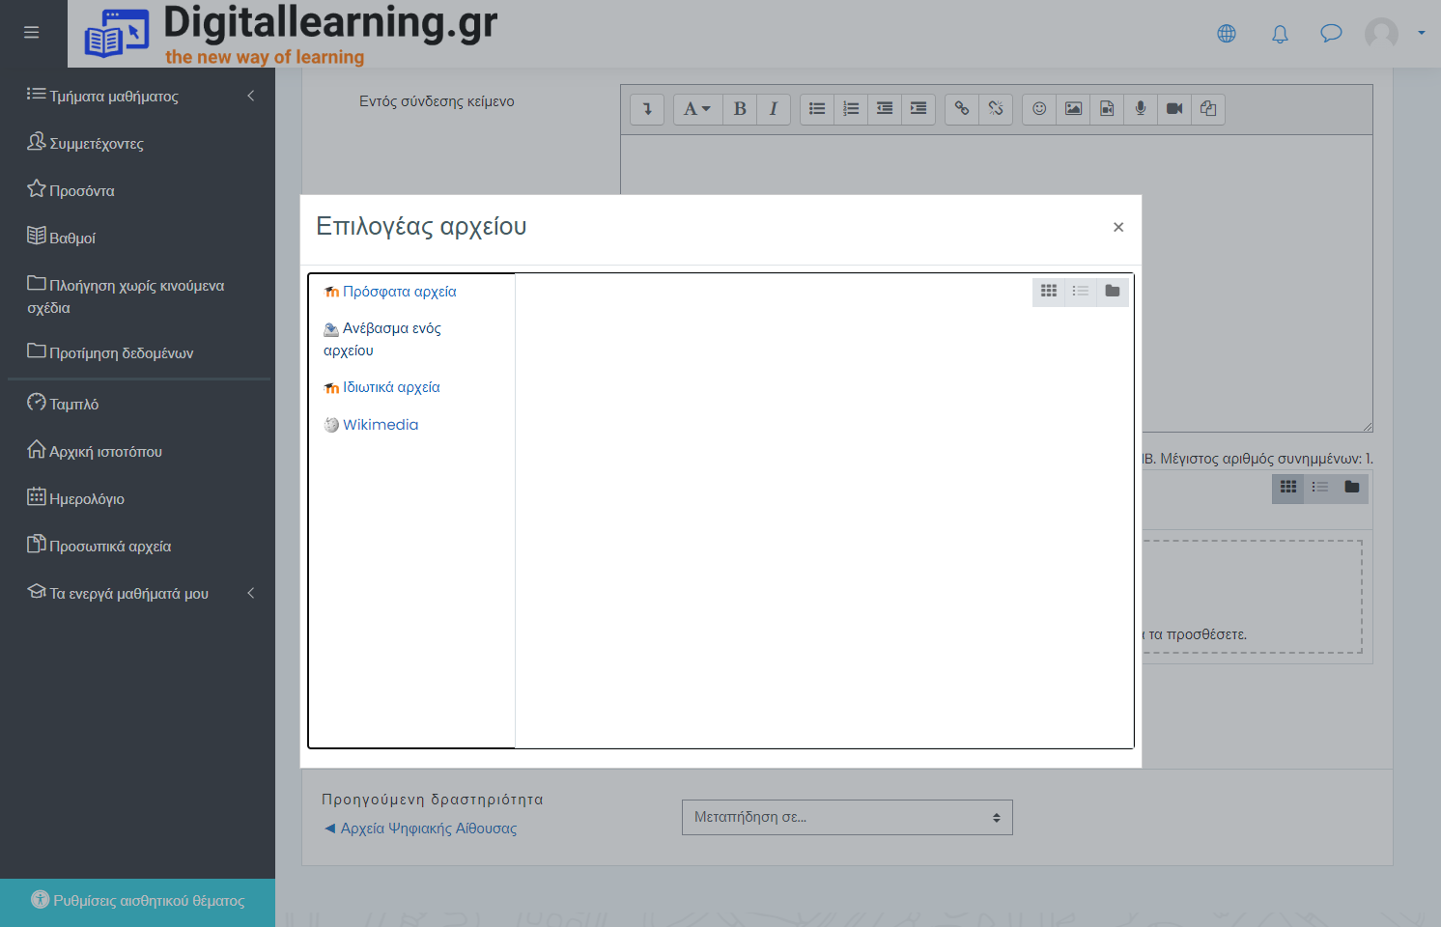Insert an unordered bullet list
1441x927 pixels.
pyautogui.click(x=817, y=109)
